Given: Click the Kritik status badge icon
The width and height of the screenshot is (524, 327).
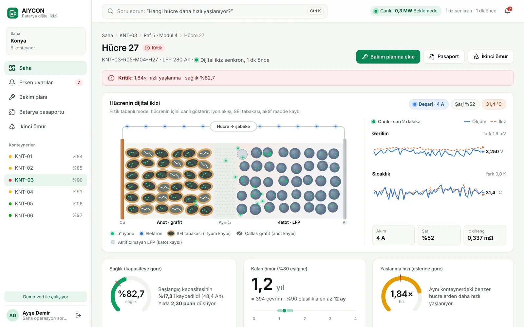Looking at the screenshot, I should 147,48.
